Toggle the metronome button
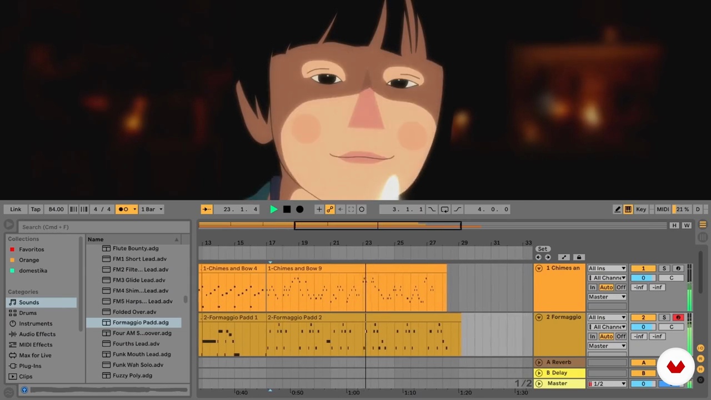Screen dimensions: 711x400 coord(123,209)
